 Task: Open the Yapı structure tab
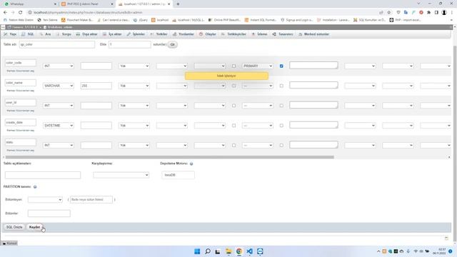[10, 34]
